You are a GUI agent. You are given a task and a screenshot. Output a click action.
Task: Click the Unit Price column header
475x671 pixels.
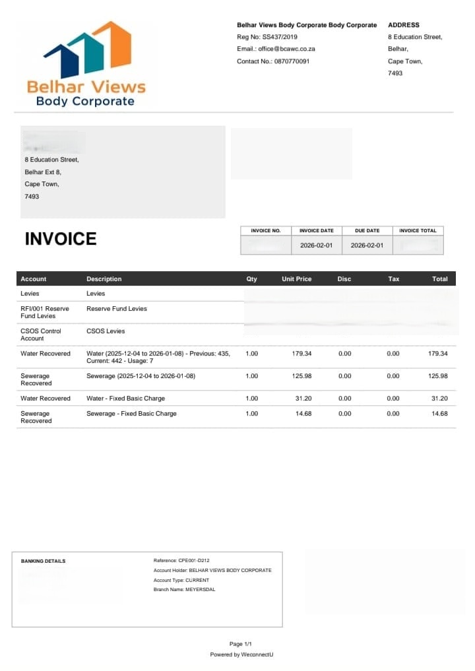coord(297,279)
